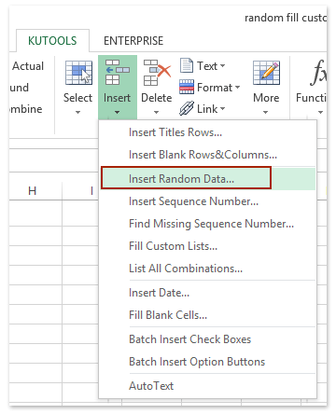This screenshot has width=336, height=414.
Task: Click the Select button label
Action: [77, 98]
